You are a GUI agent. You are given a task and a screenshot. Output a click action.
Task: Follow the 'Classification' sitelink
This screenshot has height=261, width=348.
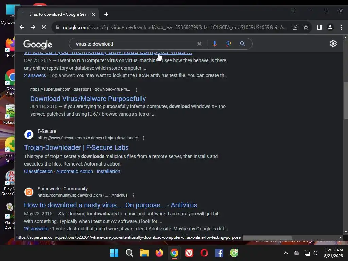coord(38,171)
